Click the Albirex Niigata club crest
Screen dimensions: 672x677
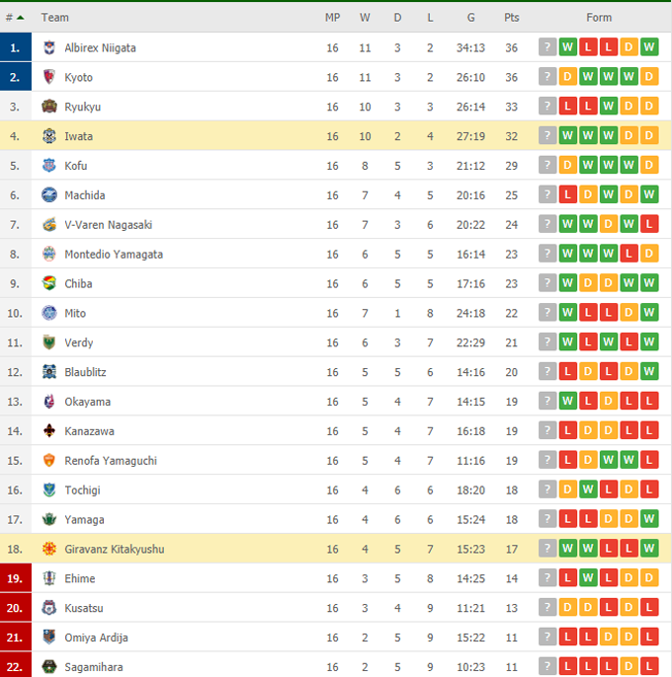click(49, 47)
